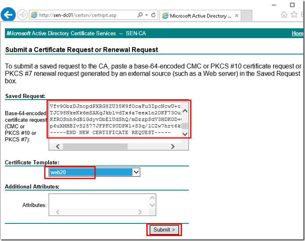The height and width of the screenshot is (241, 305).
Task: Close the Microsoft Active Directory tab
Action: click(237, 16)
